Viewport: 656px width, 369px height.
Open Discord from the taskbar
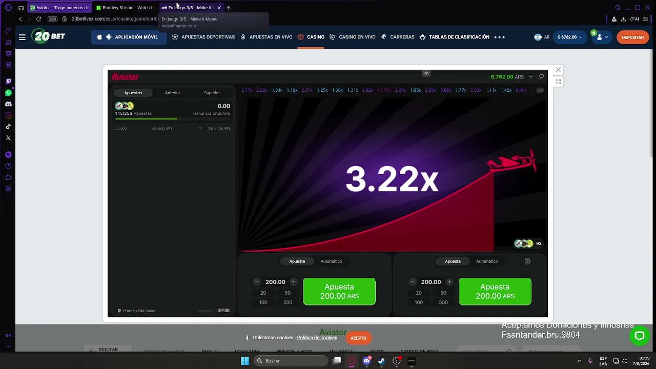click(x=366, y=361)
